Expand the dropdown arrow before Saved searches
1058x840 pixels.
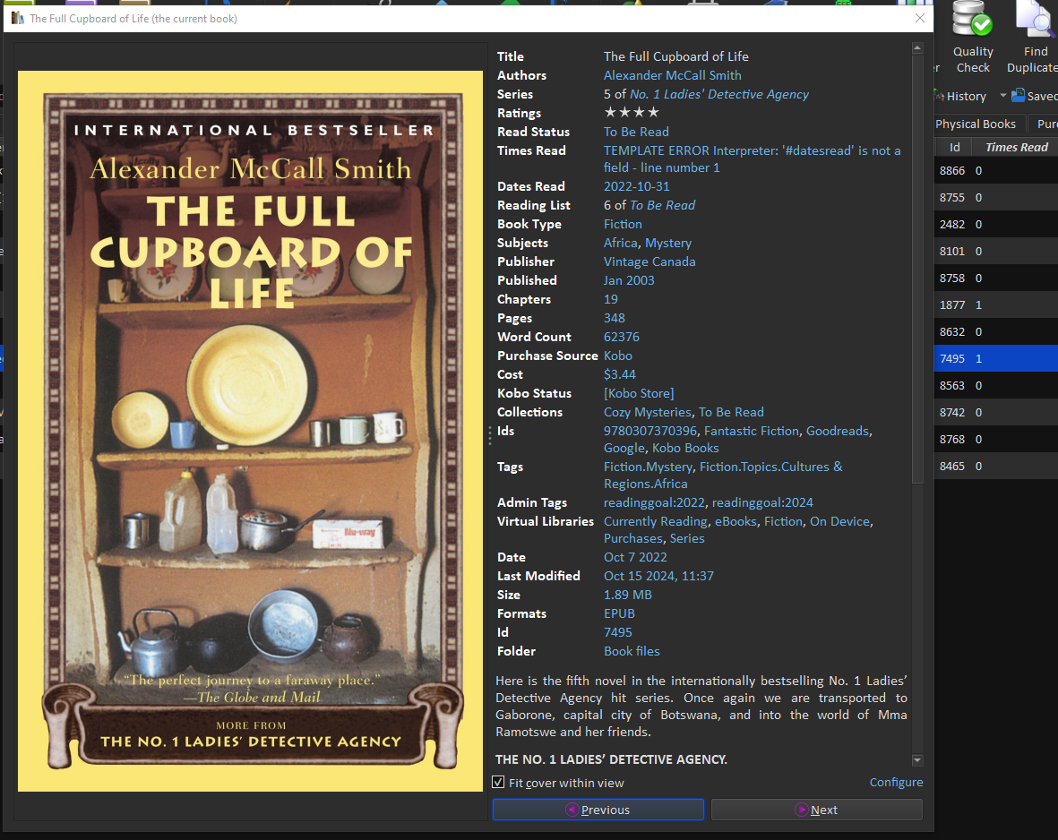pos(1002,96)
